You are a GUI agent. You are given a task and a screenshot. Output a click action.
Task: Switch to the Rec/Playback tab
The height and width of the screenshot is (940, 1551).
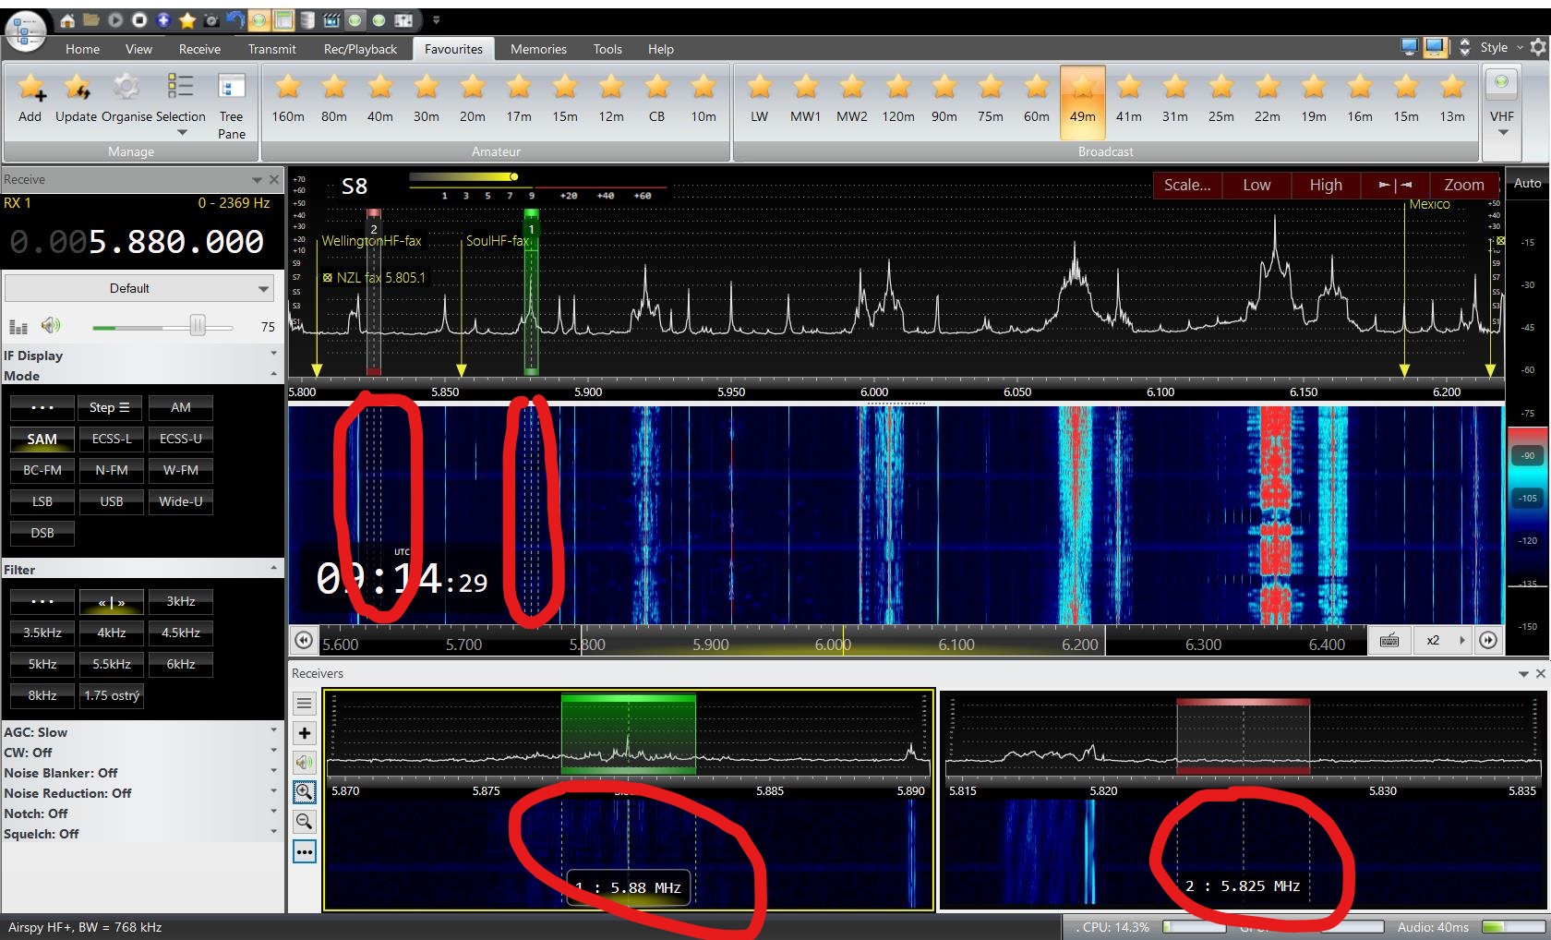coord(360,49)
